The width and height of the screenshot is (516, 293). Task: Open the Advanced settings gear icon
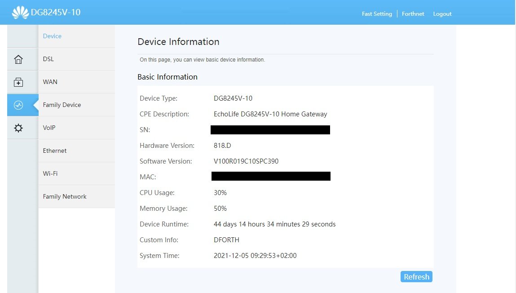click(18, 128)
